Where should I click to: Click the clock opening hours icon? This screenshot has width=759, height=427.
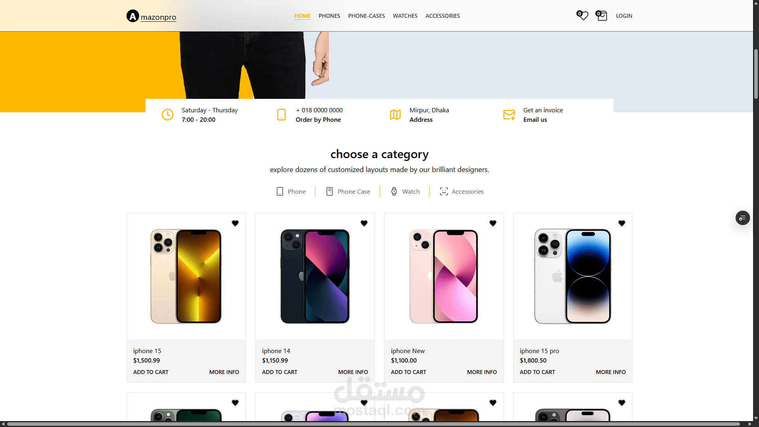(x=168, y=115)
